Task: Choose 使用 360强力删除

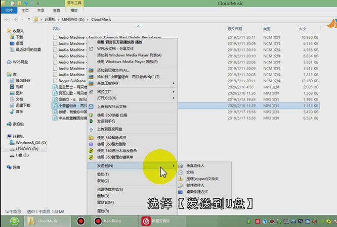Action: [x=133, y=144]
